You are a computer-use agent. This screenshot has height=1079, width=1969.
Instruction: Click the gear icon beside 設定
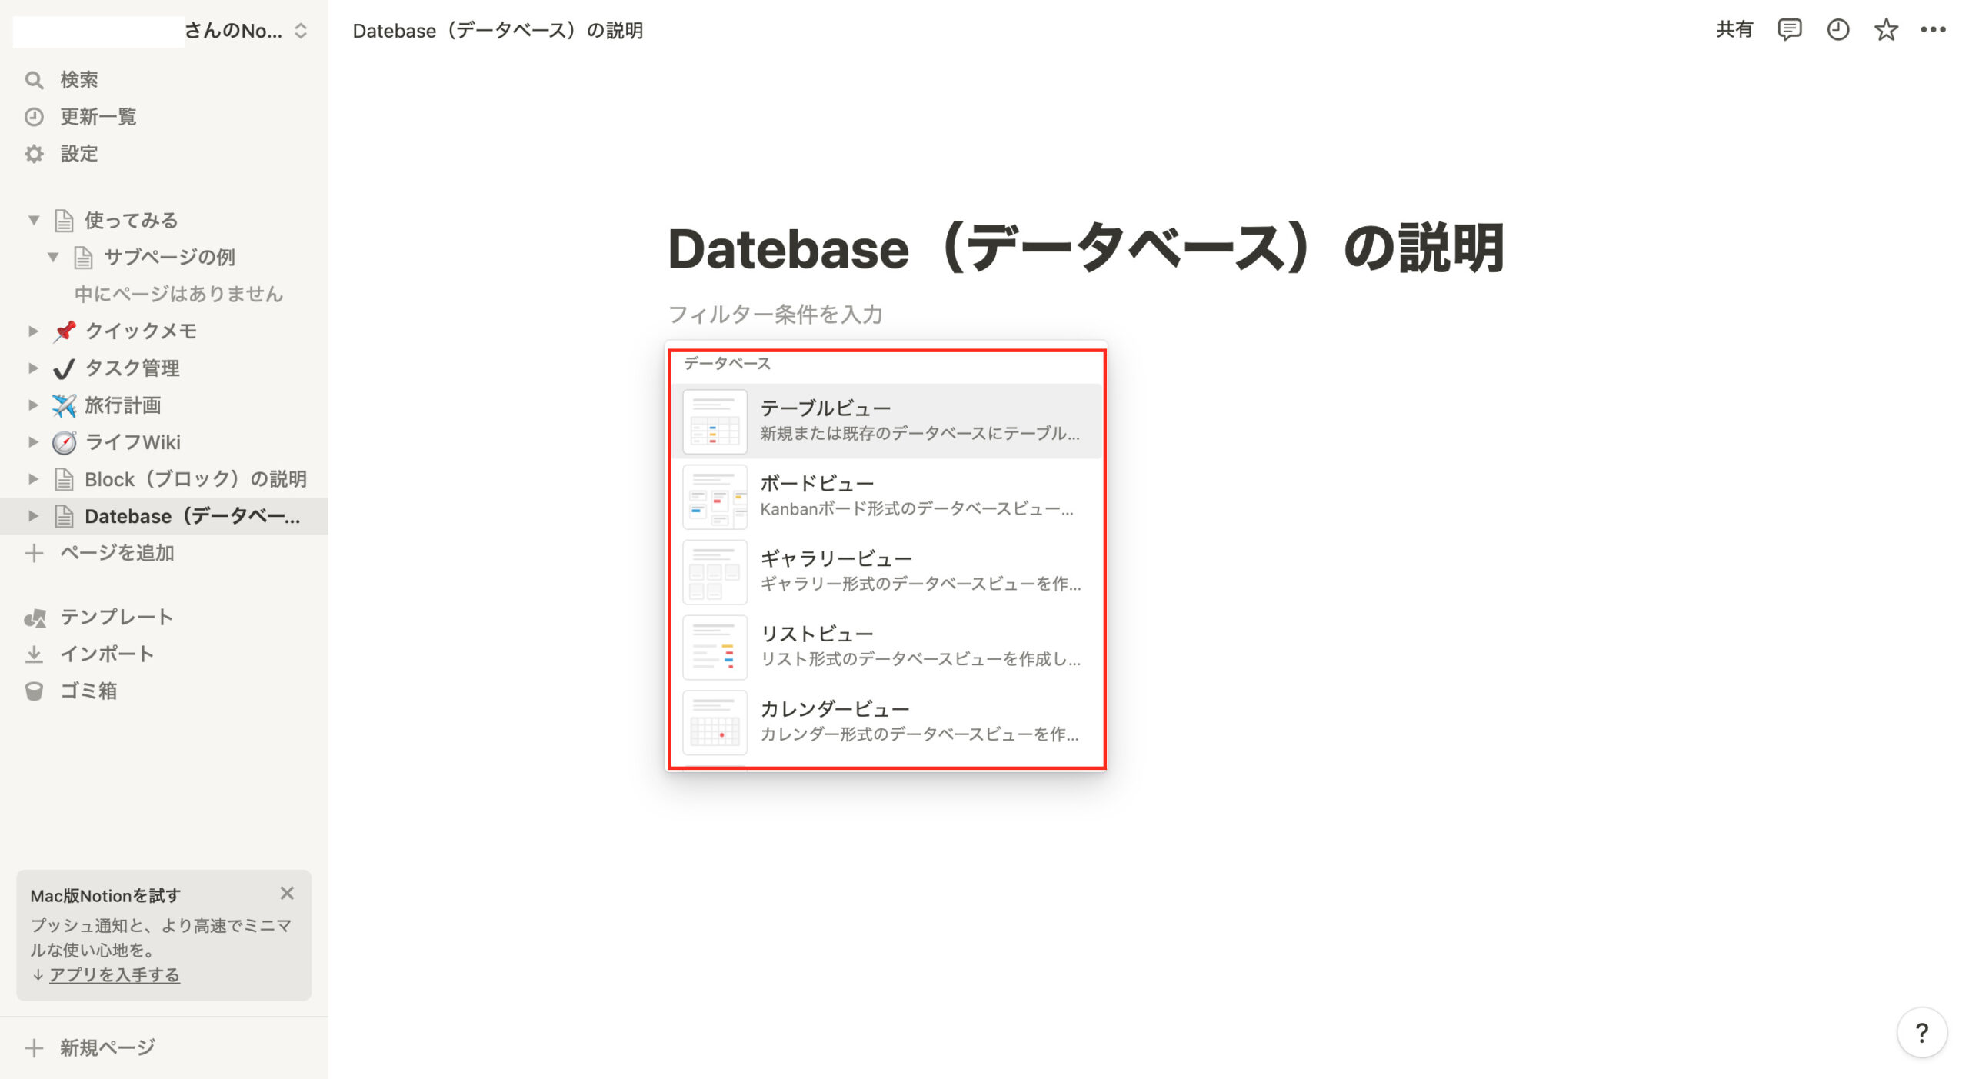tap(34, 154)
